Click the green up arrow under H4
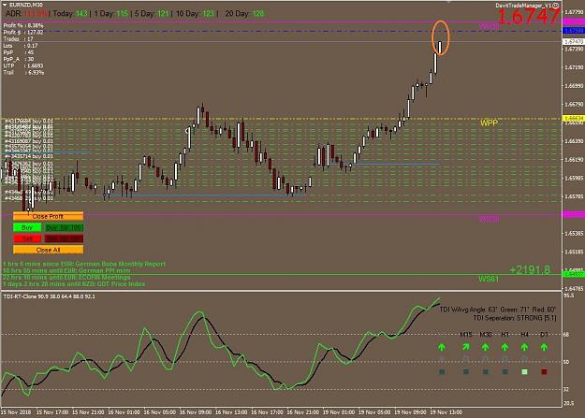The image size is (585, 418). pyautogui.click(x=524, y=347)
